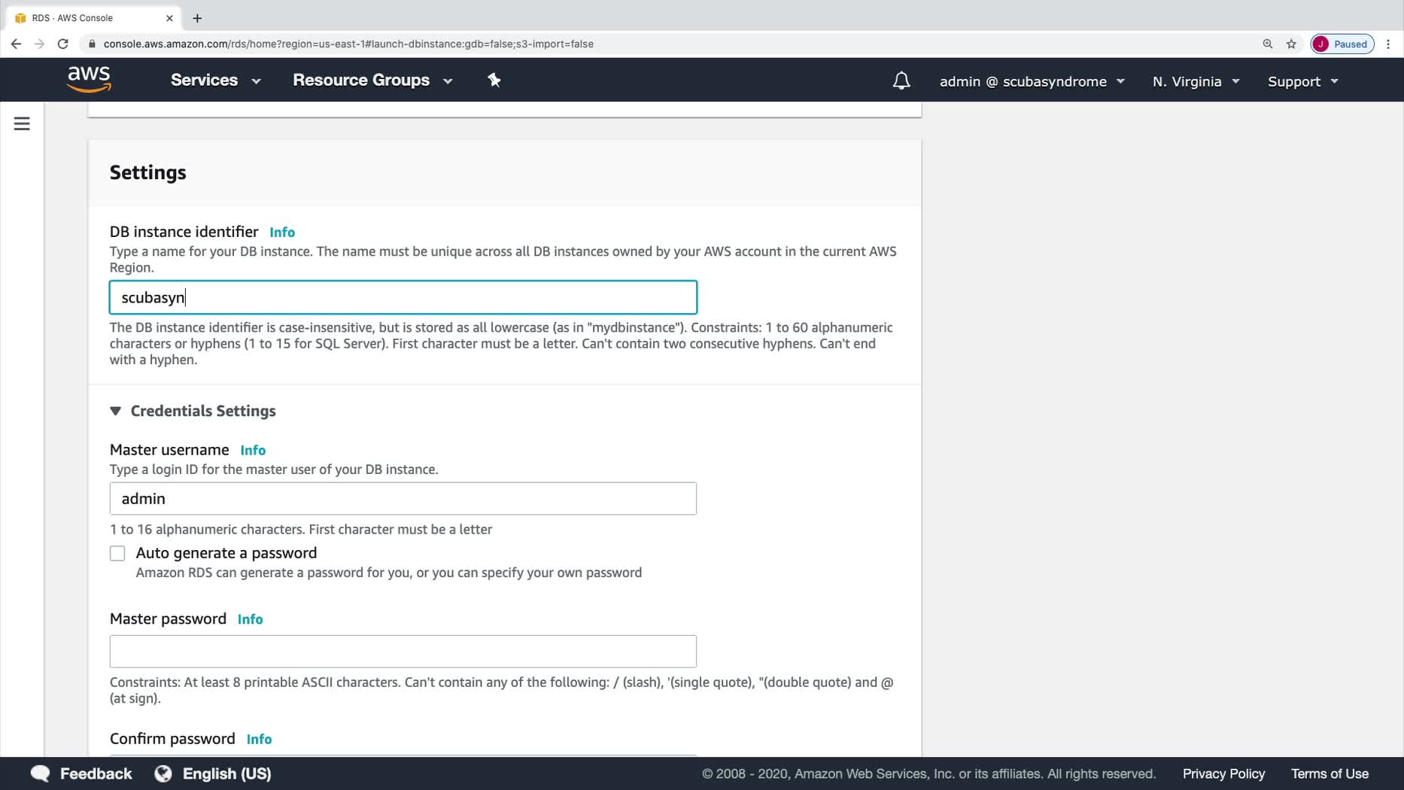Change language via English (US)
The image size is (1404, 790).
click(226, 773)
